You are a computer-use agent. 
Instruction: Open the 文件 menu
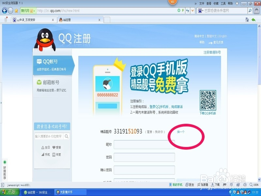point(202,4)
